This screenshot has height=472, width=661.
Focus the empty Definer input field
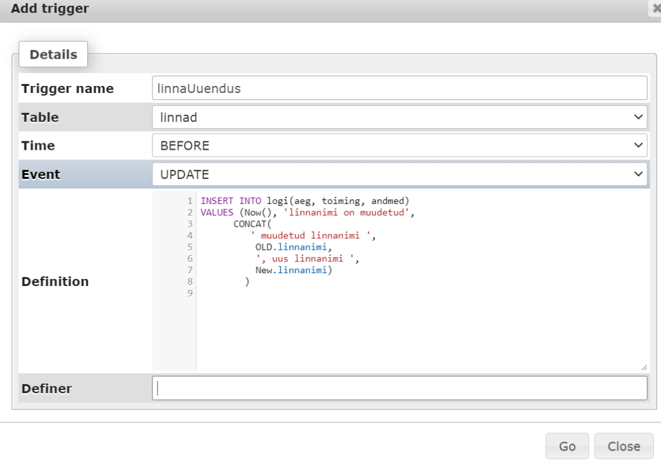(x=399, y=388)
